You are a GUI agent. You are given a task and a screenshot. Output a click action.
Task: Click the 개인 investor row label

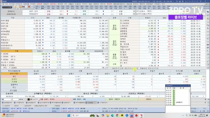[14, 76]
